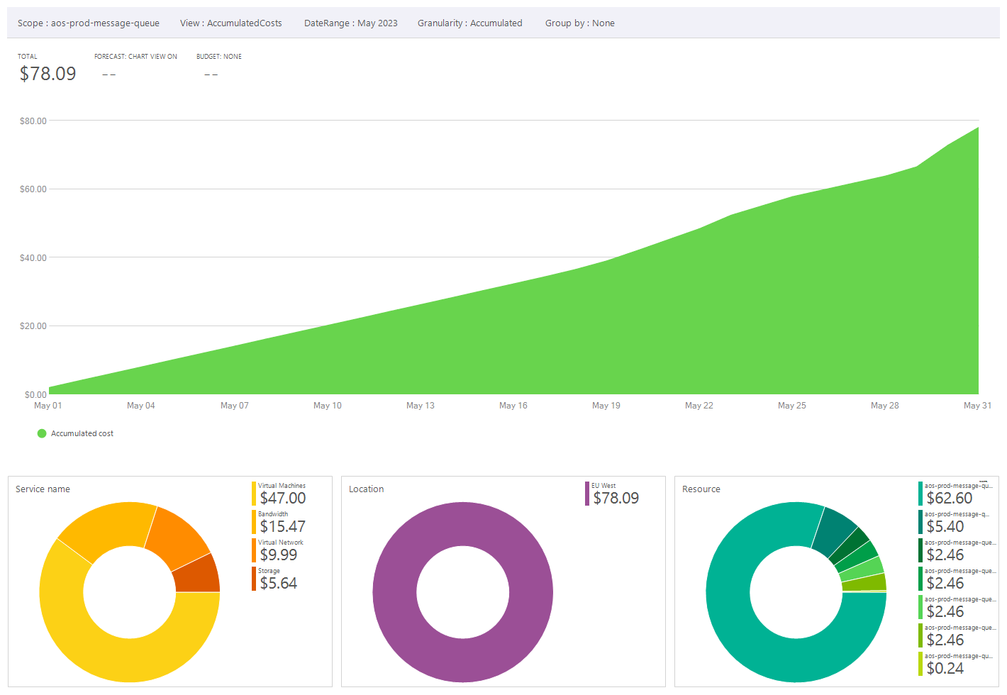Click the Group by None pill
This screenshot has height=695, width=1007.
tap(579, 23)
